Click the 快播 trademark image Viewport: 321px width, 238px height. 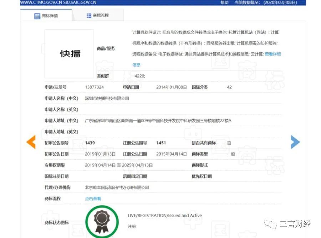tap(68, 53)
